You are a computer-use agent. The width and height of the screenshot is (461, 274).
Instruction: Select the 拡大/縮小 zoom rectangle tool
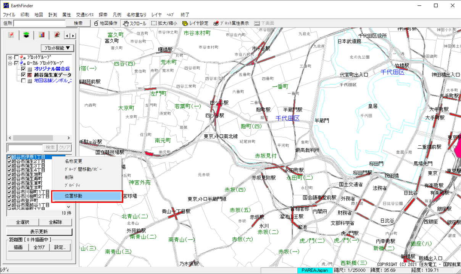(x=164, y=23)
